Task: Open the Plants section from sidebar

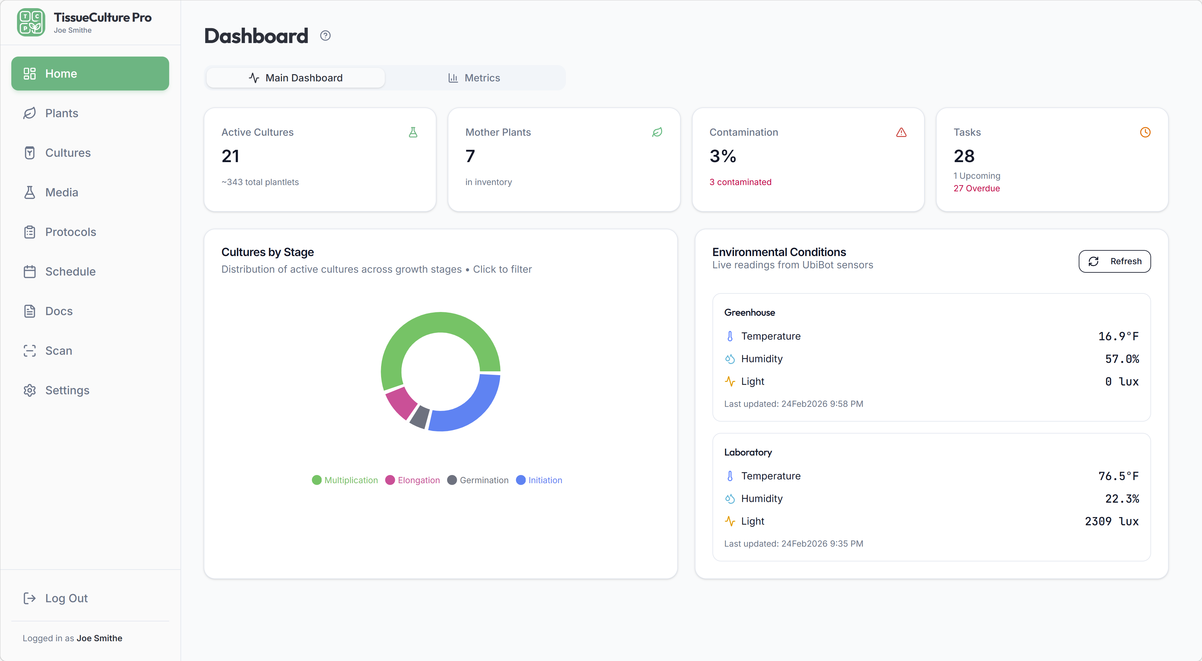Action: click(x=61, y=113)
